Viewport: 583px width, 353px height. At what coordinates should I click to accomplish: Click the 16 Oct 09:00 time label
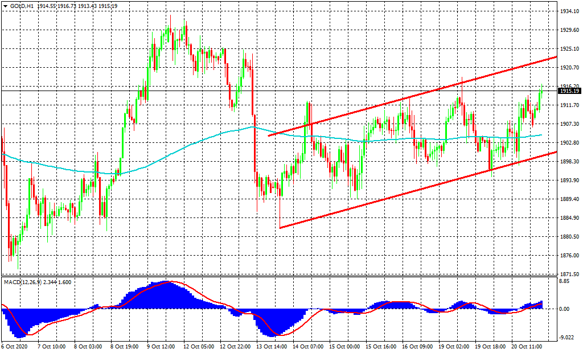coord(418,346)
